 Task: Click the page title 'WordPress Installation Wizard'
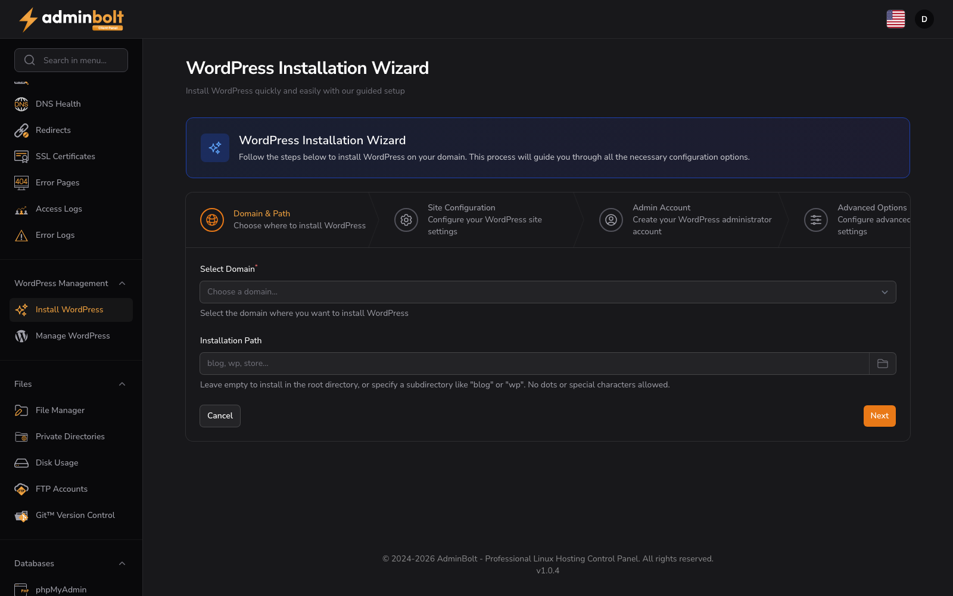point(307,68)
